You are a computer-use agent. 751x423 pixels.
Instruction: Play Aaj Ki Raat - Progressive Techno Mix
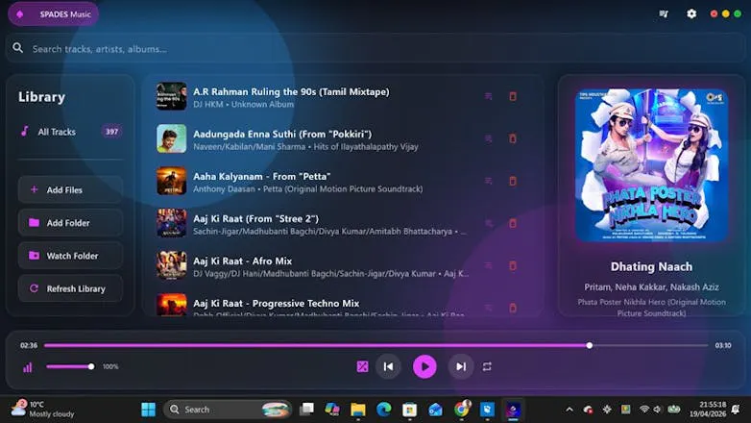276,303
